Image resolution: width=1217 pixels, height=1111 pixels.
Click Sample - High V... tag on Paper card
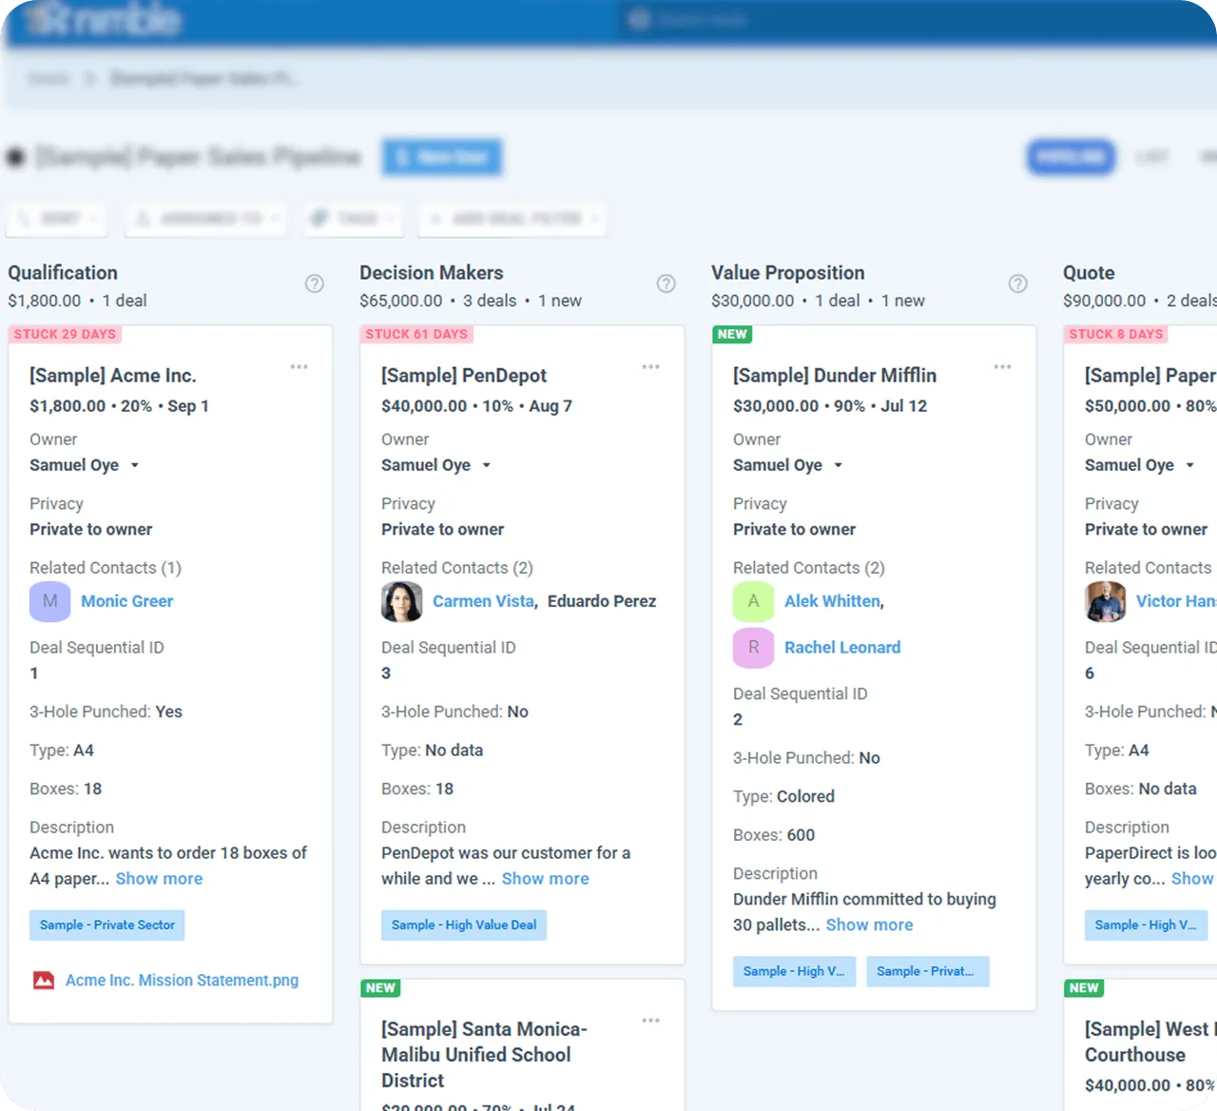[1147, 925]
